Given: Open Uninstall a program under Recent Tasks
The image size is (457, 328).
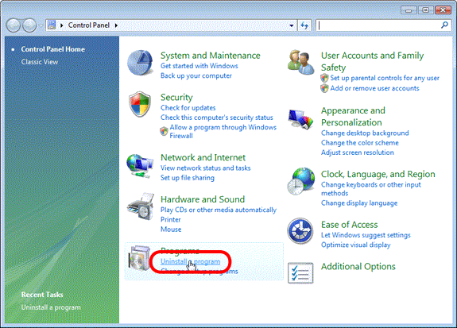Looking at the screenshot, I should coord(51,307).
